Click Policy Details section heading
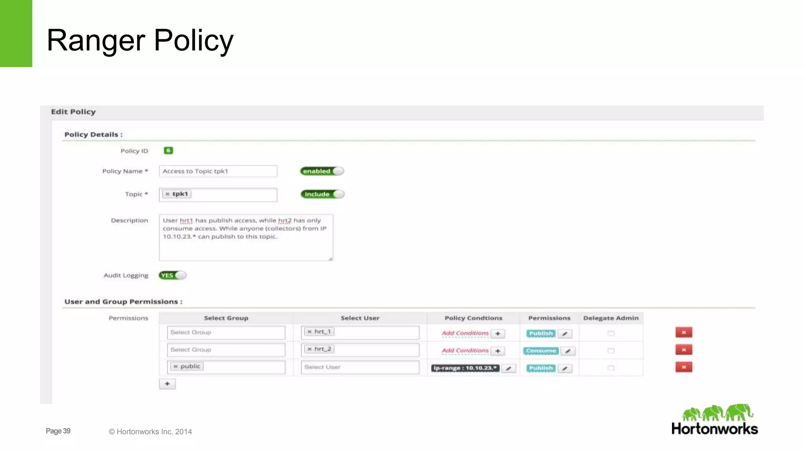Screen dimensions: 804x452 93,135
